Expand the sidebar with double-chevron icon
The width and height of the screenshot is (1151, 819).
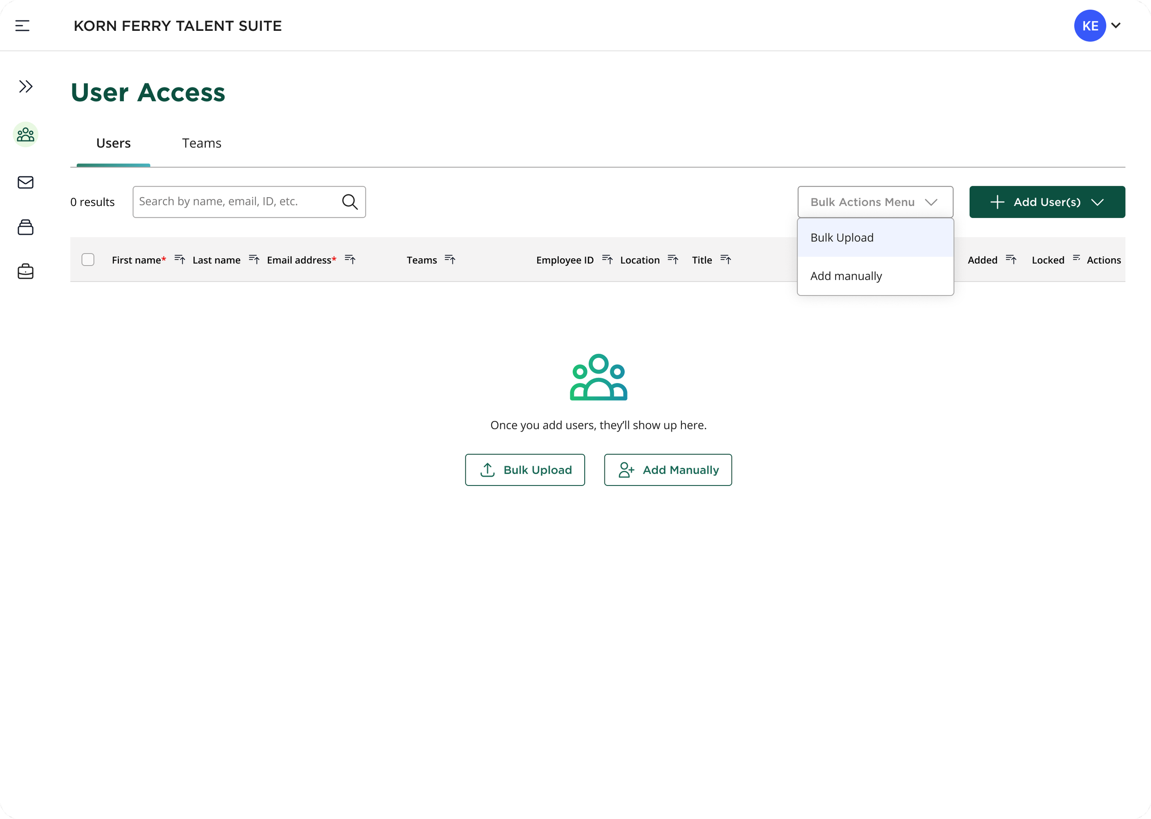26,87
